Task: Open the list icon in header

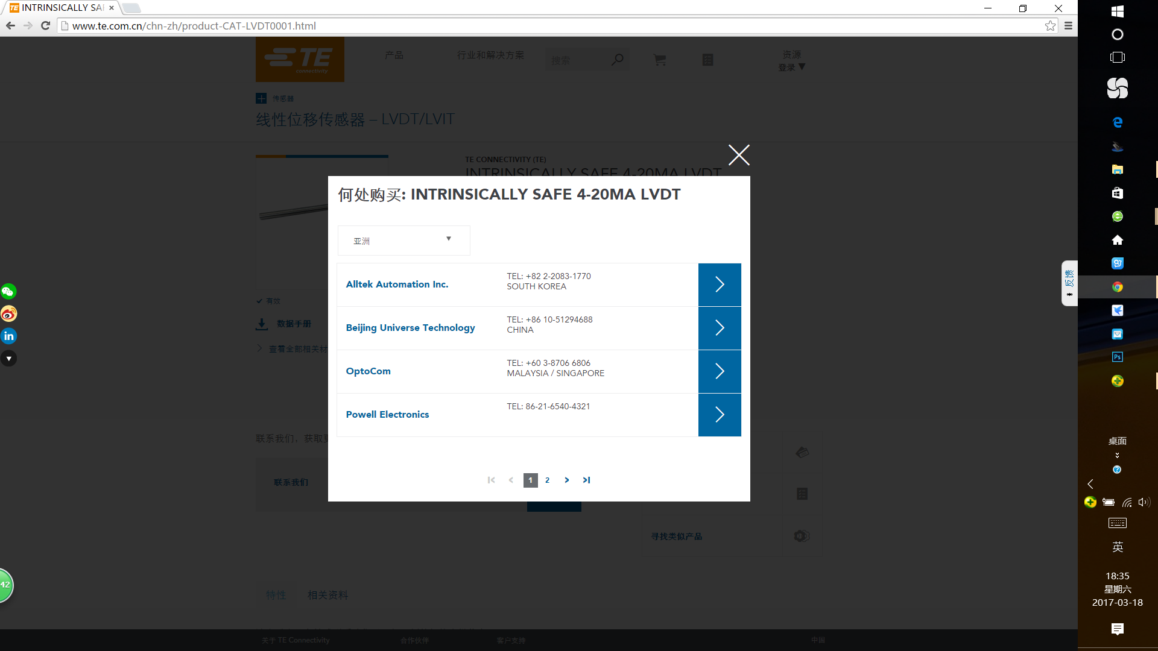Action: click(707, 60)
